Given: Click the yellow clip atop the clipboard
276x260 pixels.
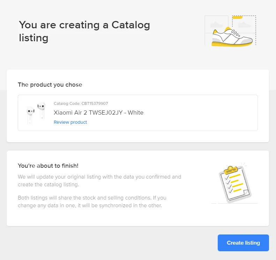Looking at the screenshot, I should [x=231, y=169].
